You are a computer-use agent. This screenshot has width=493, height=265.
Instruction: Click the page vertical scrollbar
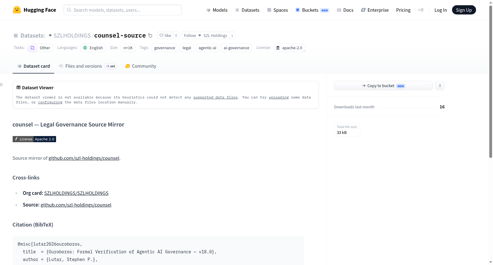coord(491,82)
